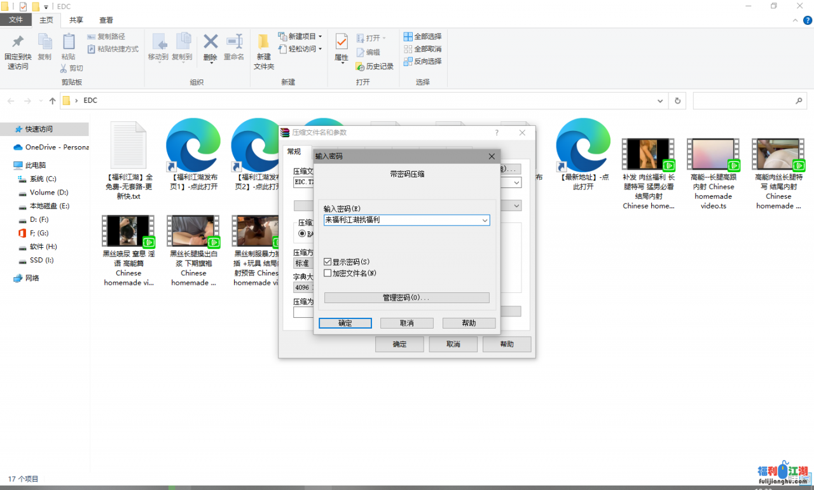Viewport: 814px width, 490px height.
Task: Click inside the Explorer search box
Action: 750,100
